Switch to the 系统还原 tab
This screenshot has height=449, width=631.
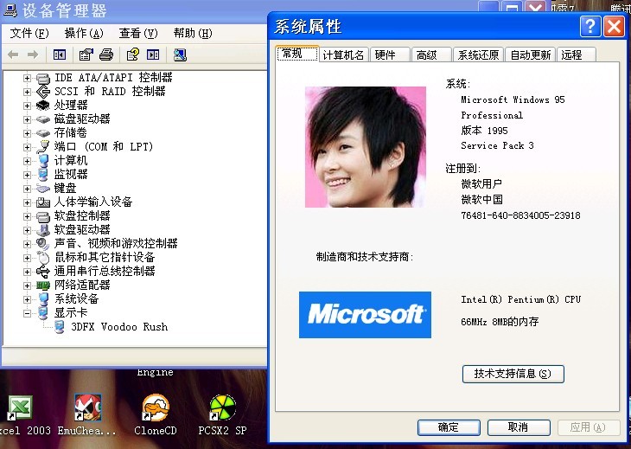tap(478, 55)
